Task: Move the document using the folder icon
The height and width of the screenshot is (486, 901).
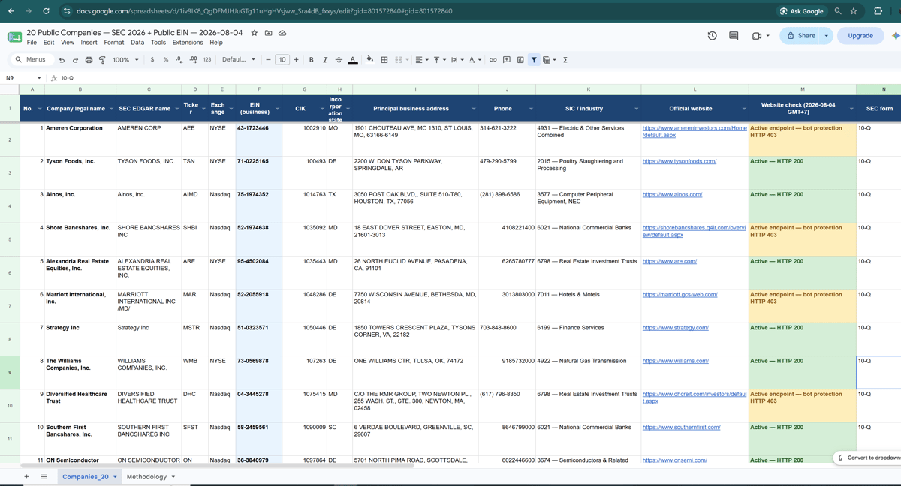Action: click(268, 33)
